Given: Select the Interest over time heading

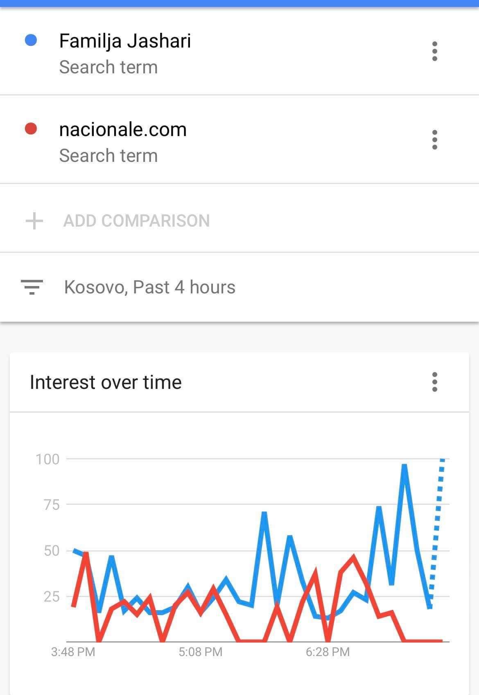Looking at the screenshot, I should (x=106, y=382).
